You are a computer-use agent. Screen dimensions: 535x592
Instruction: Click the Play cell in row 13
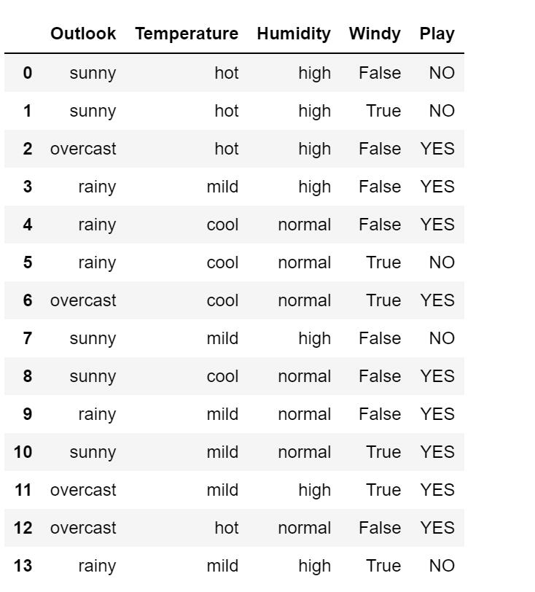(442, 566)
